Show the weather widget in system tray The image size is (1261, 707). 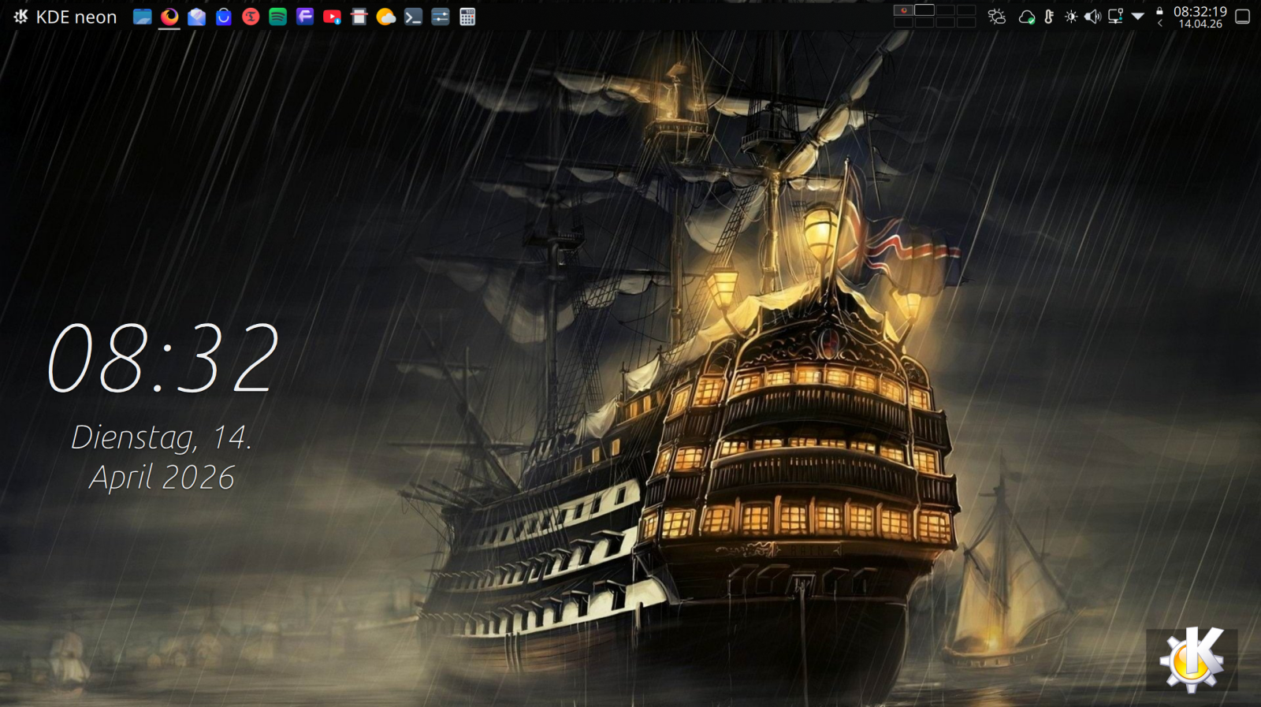(997, 17)
